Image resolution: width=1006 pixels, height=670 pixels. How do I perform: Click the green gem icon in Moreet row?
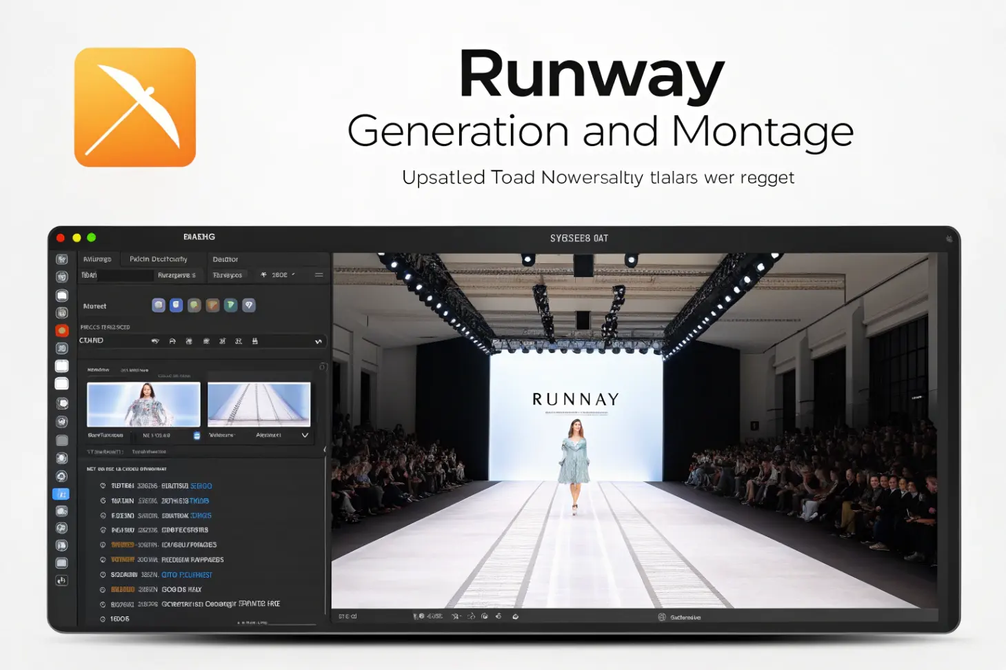[x=231, y=305]
